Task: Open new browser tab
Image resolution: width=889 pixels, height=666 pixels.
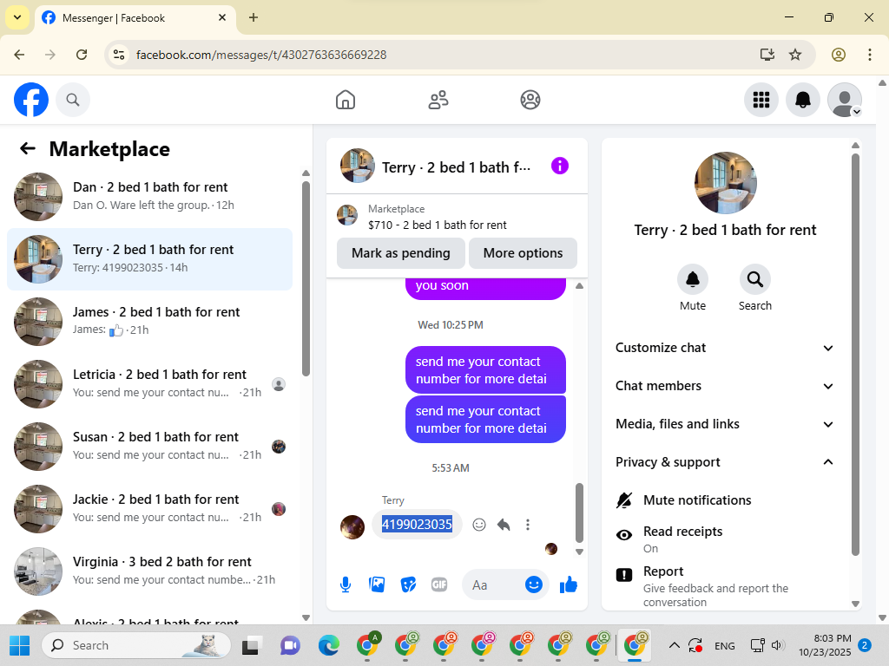Action: pos(254,17)
